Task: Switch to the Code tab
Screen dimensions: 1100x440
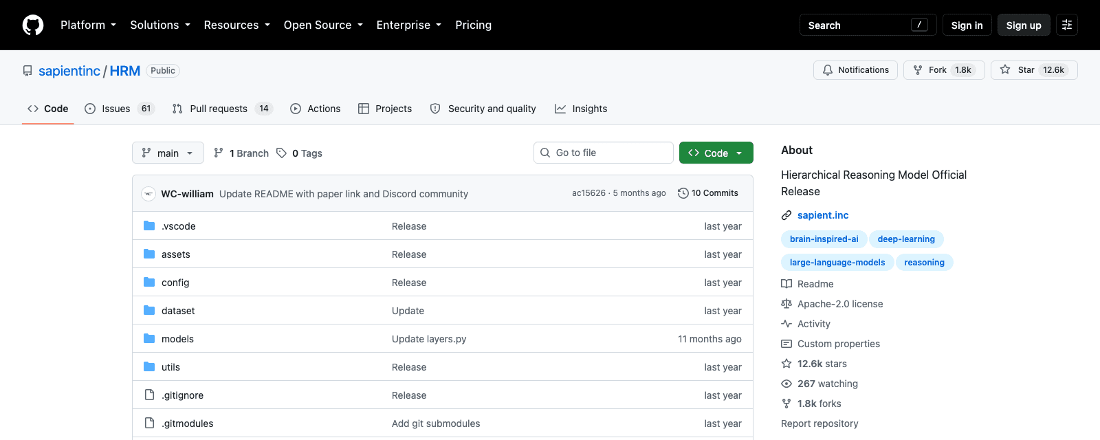Action: pyautogui.click(x=48, y=109)
